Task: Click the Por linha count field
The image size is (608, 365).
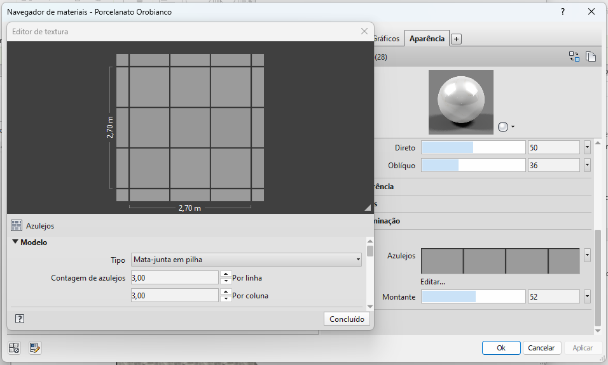Action: pos(175,277)
